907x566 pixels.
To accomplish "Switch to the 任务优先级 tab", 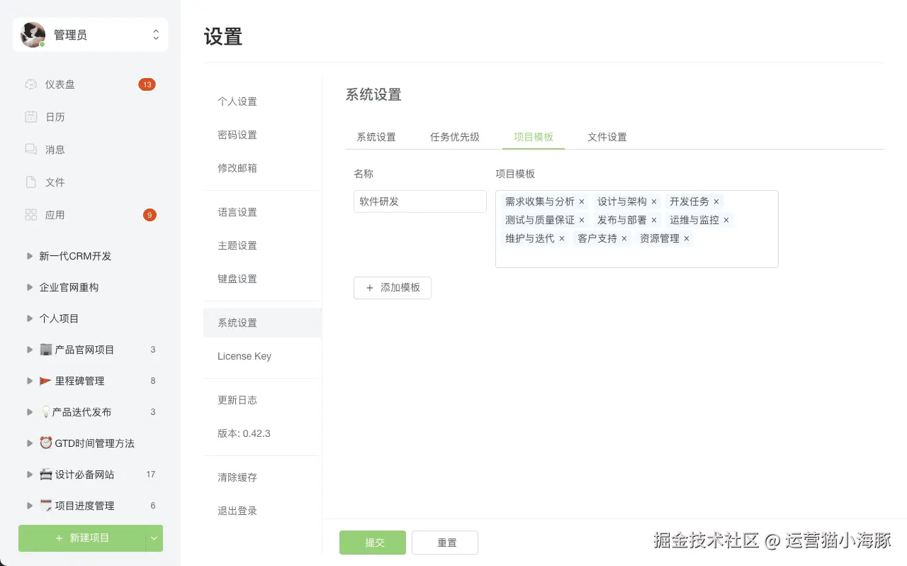I will coord(455,137).
